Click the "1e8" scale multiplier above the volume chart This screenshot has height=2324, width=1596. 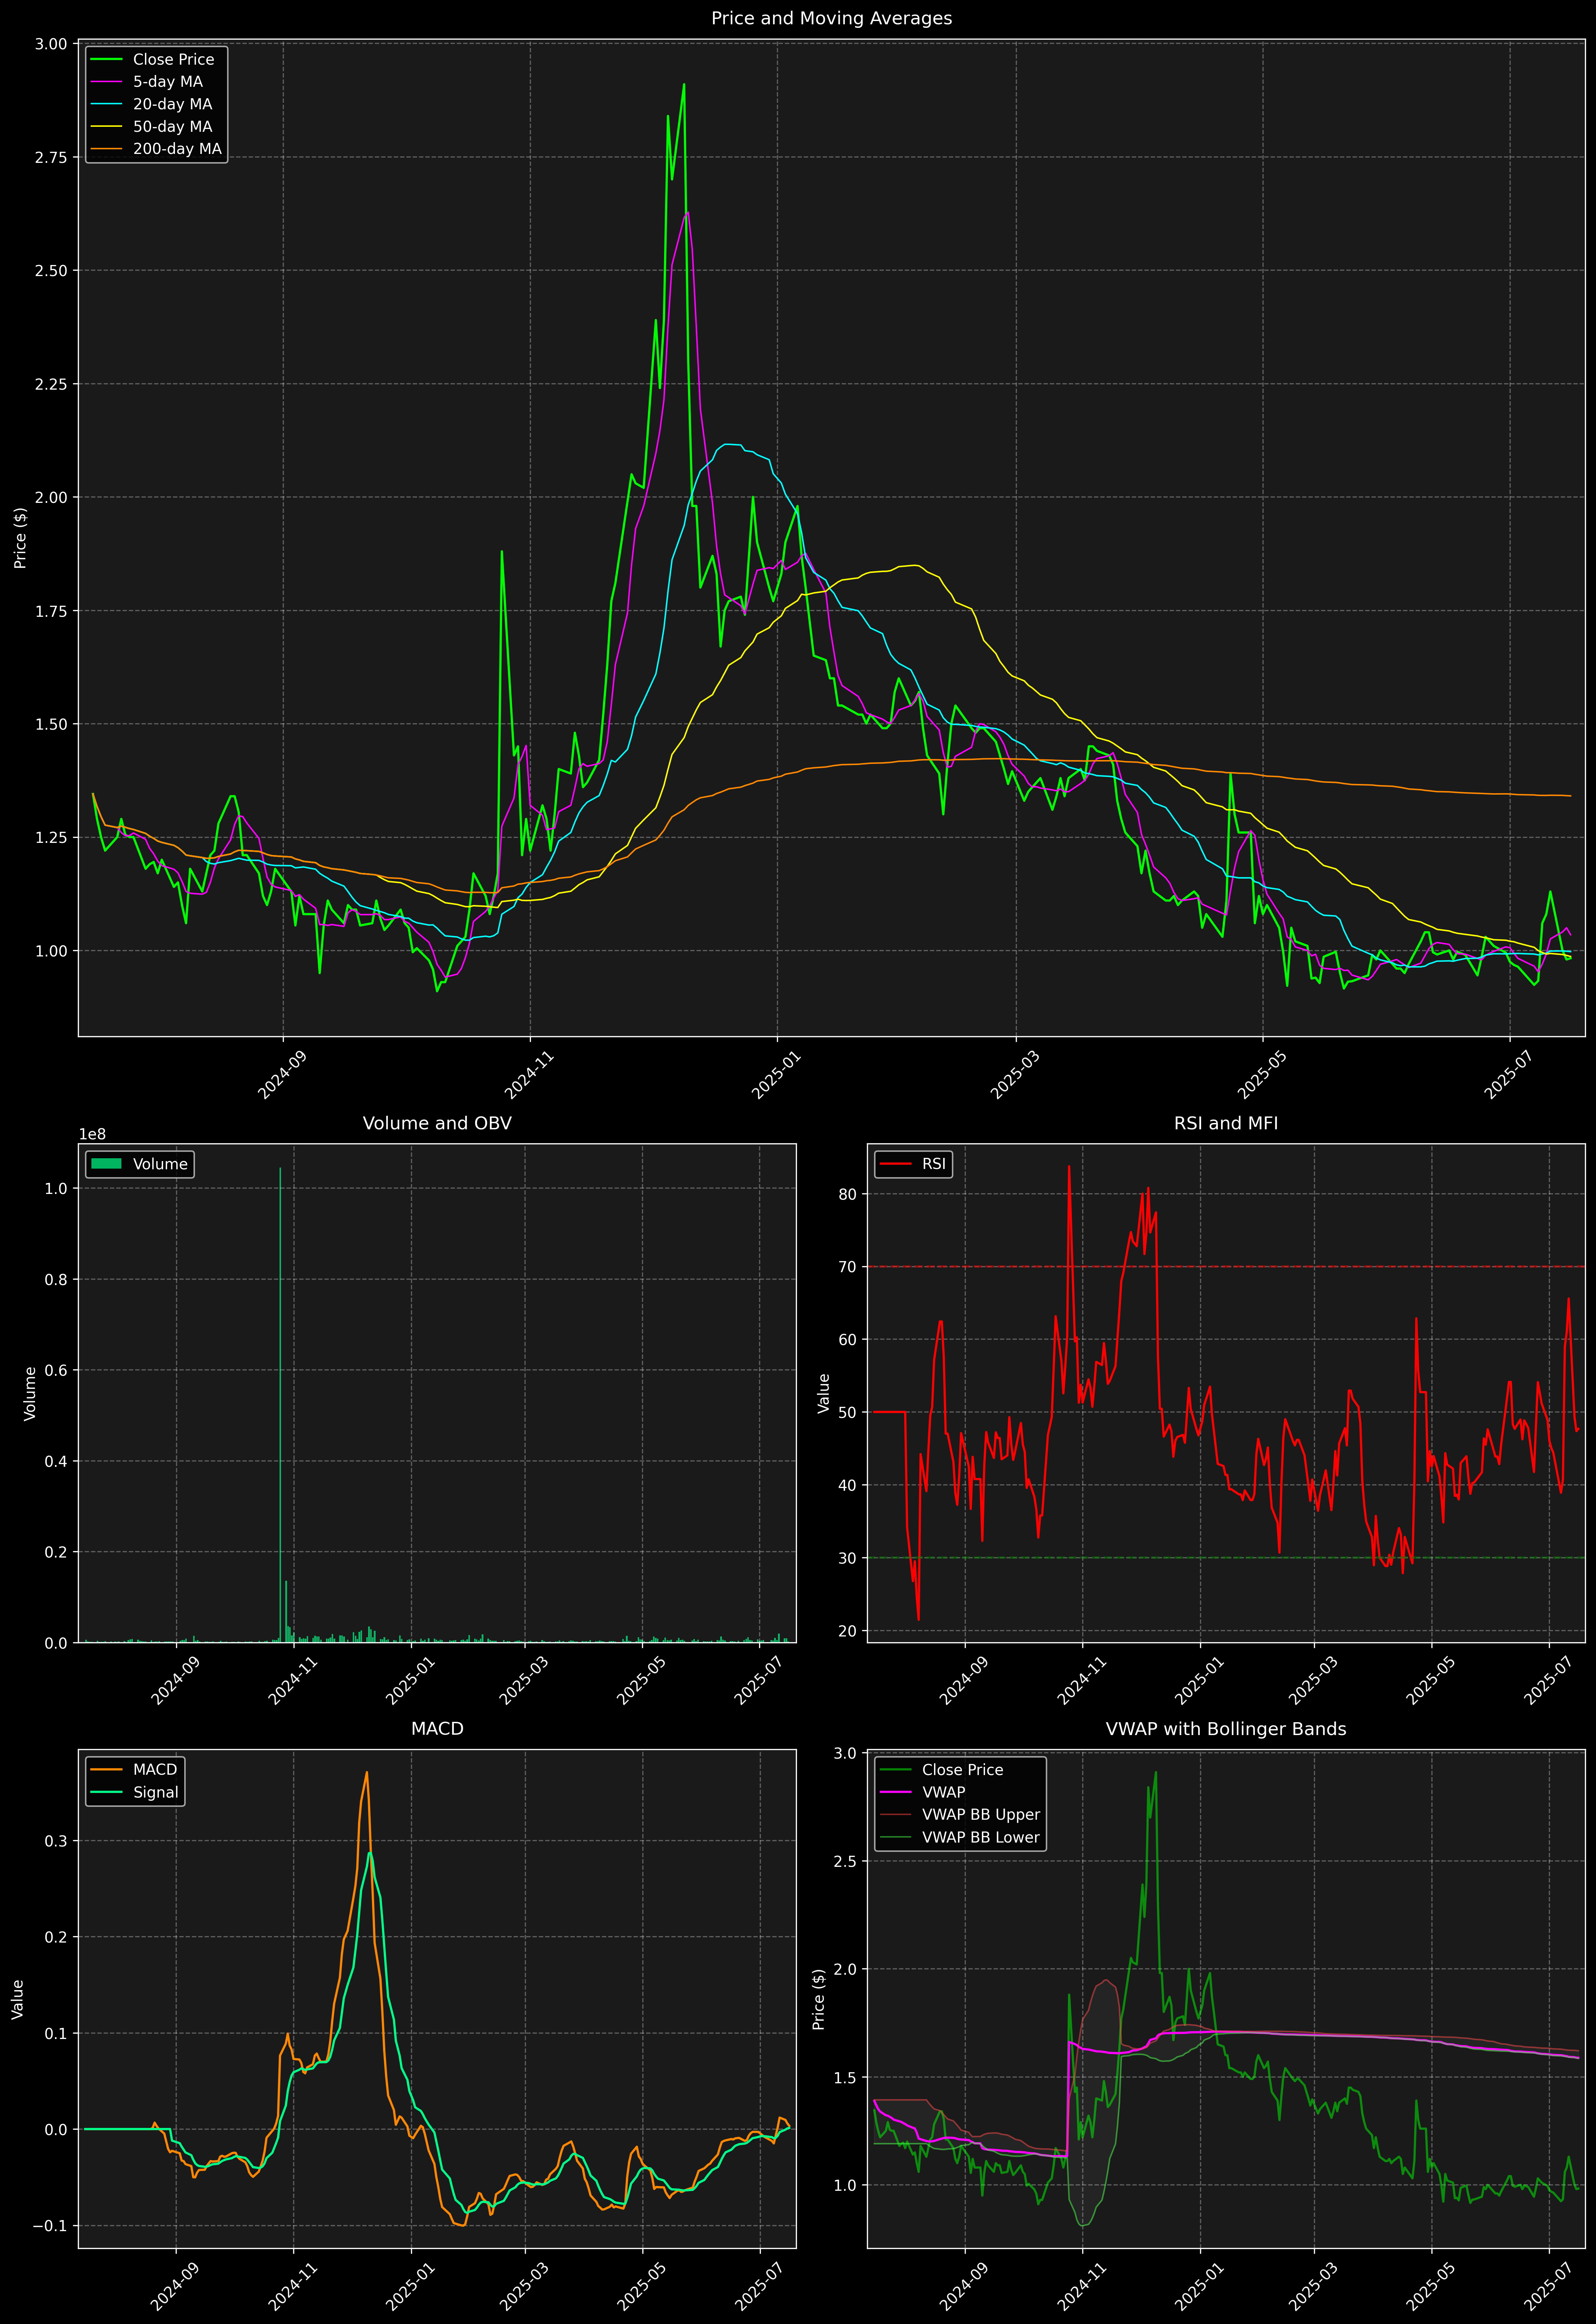(x=92, y=1134)
